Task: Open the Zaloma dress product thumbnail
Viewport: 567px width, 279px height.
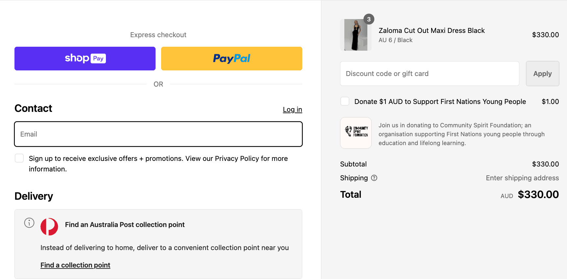Action: pos(356,35)
